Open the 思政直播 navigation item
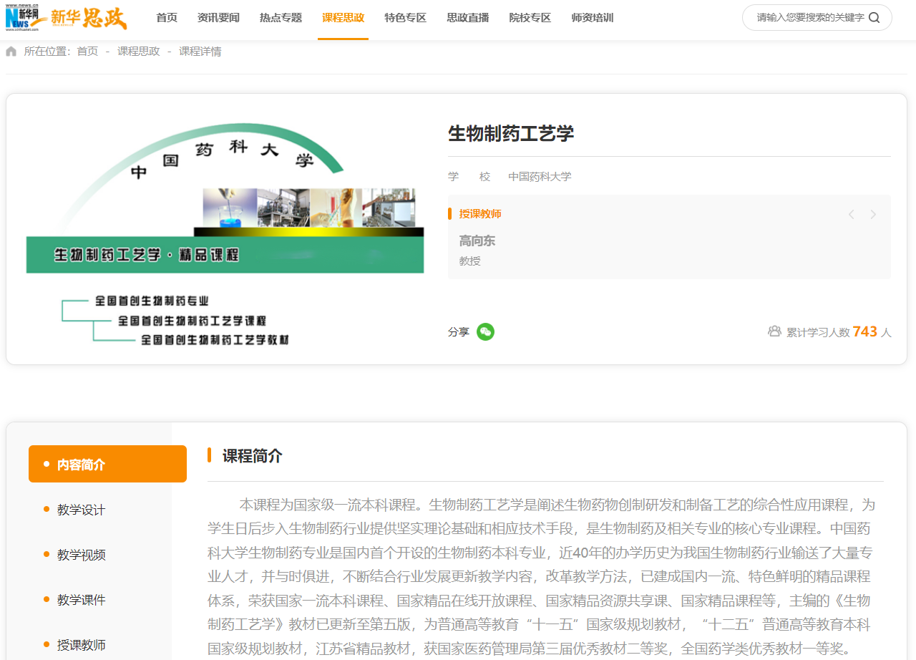This screenshot has width=916, height=660. pos(468,18)
